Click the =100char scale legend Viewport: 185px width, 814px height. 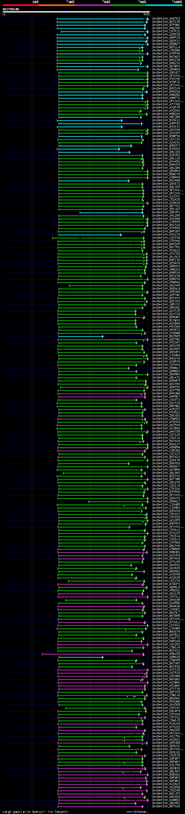137,811
